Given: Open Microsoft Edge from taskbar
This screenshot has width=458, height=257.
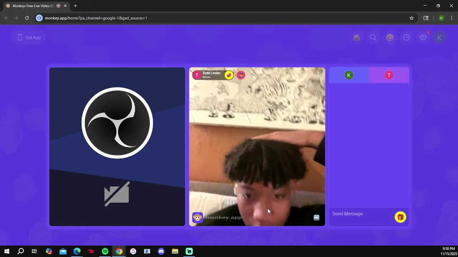Looking at the screenshot, I should [77, 251].
